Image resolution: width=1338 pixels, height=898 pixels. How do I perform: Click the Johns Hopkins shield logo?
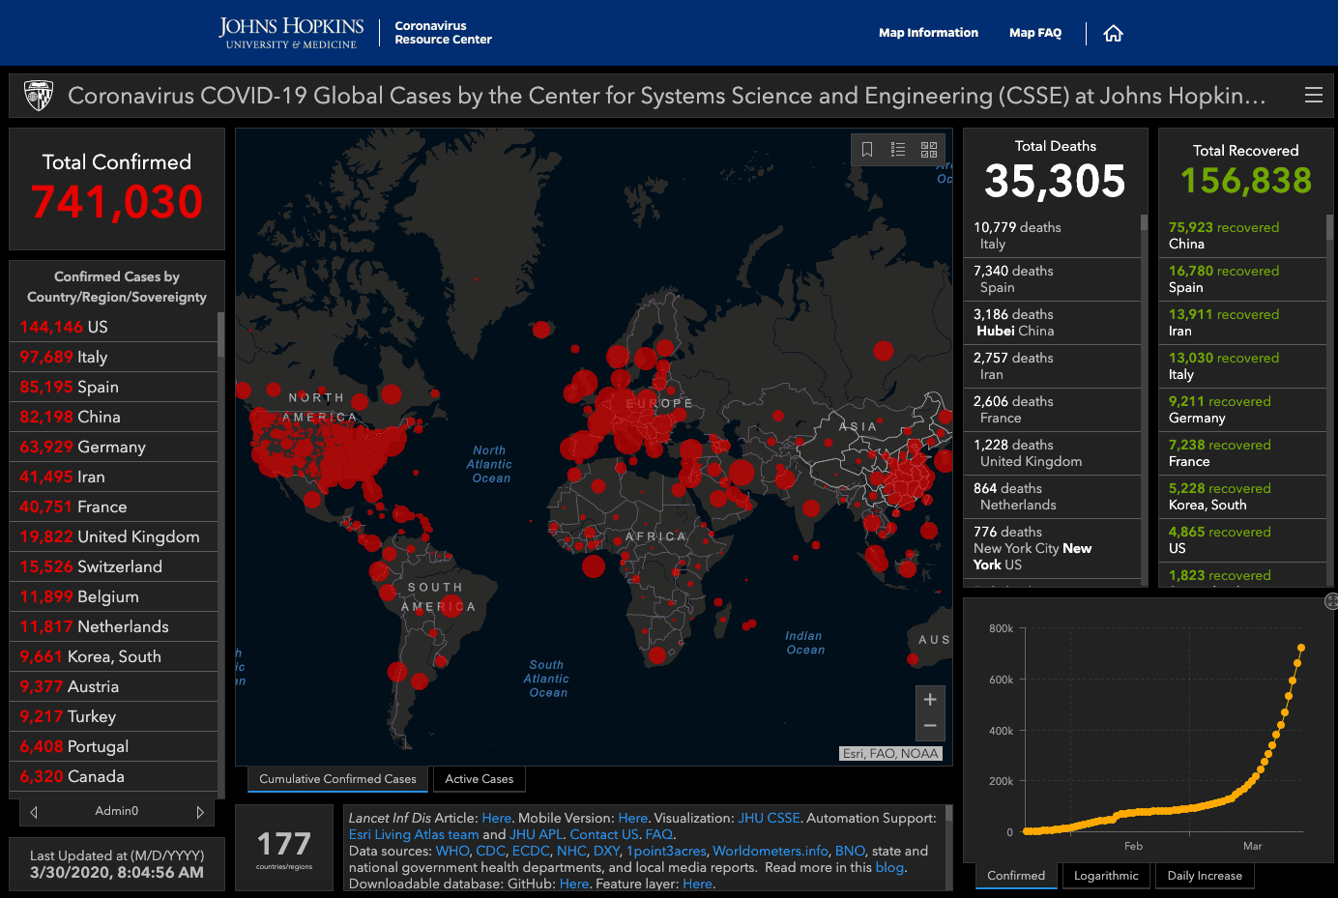tap(38, 95)
